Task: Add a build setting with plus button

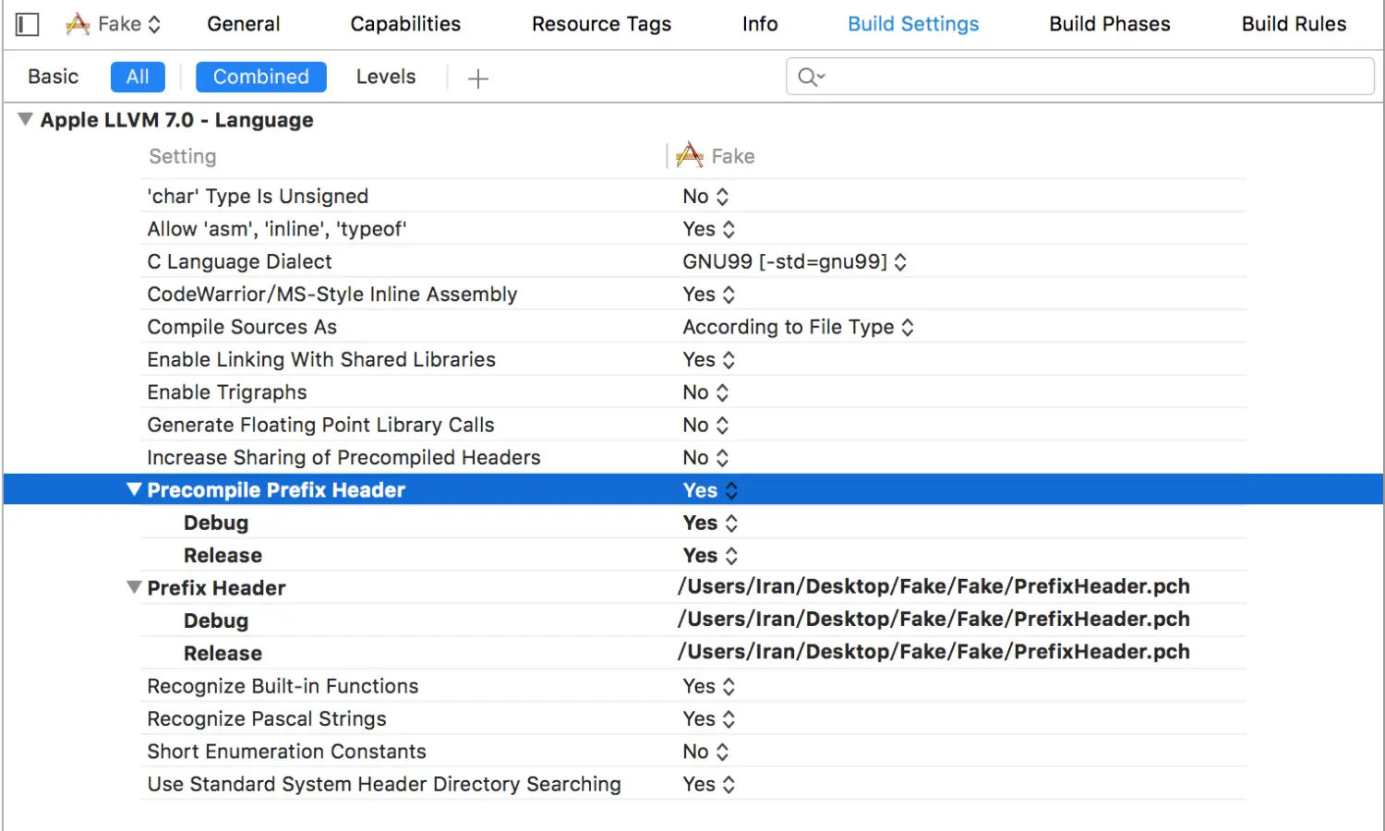Action: coord(477,78)
